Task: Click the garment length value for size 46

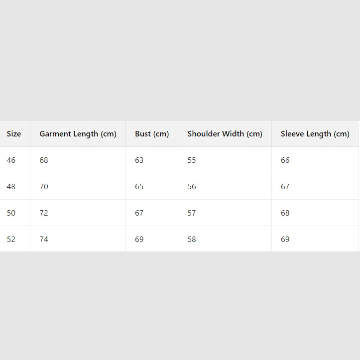Action: [x=44, y=160]
